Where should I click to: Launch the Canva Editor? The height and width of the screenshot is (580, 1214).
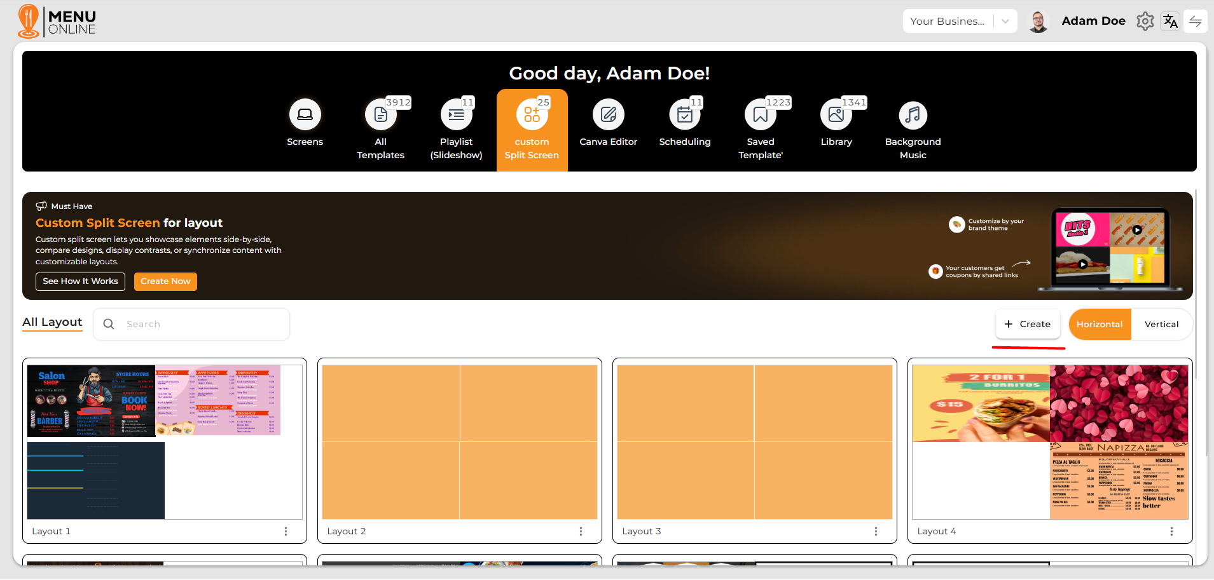[608, 115]
